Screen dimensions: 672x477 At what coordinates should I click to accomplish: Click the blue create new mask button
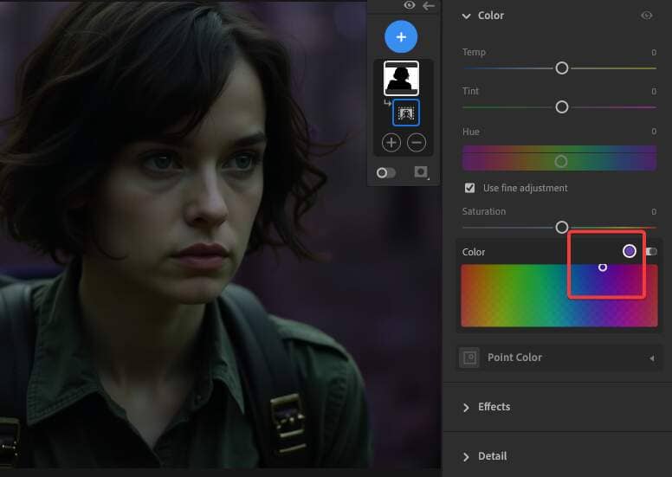(x=401, y=37)
